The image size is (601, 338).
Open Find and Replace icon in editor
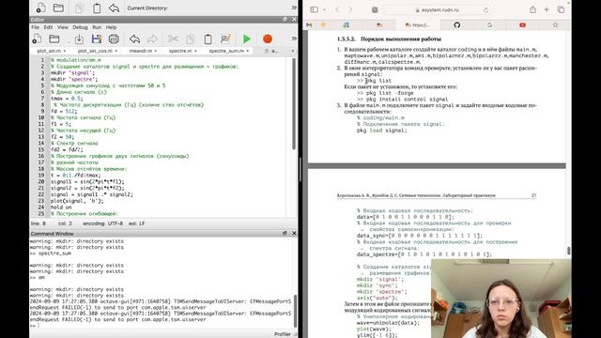tap(225, 38)
